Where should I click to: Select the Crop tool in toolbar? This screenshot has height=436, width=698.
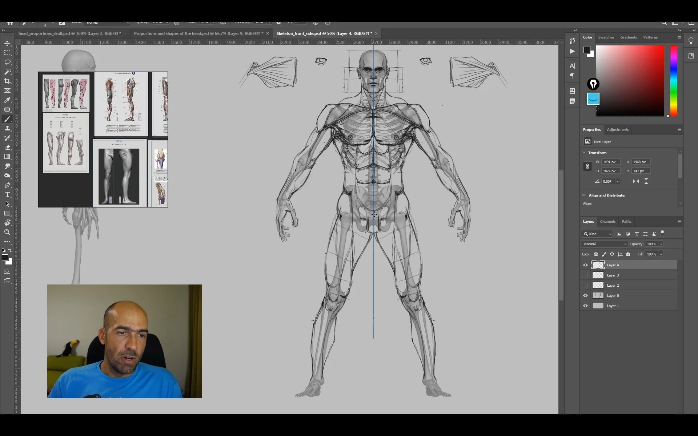pos(8,82)
